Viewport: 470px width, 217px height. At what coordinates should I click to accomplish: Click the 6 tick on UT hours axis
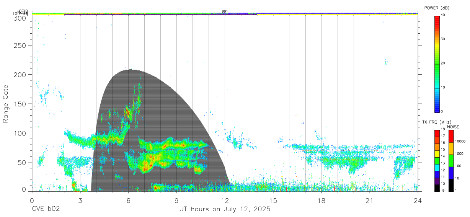pyautogui.click(x=128, y=201)
